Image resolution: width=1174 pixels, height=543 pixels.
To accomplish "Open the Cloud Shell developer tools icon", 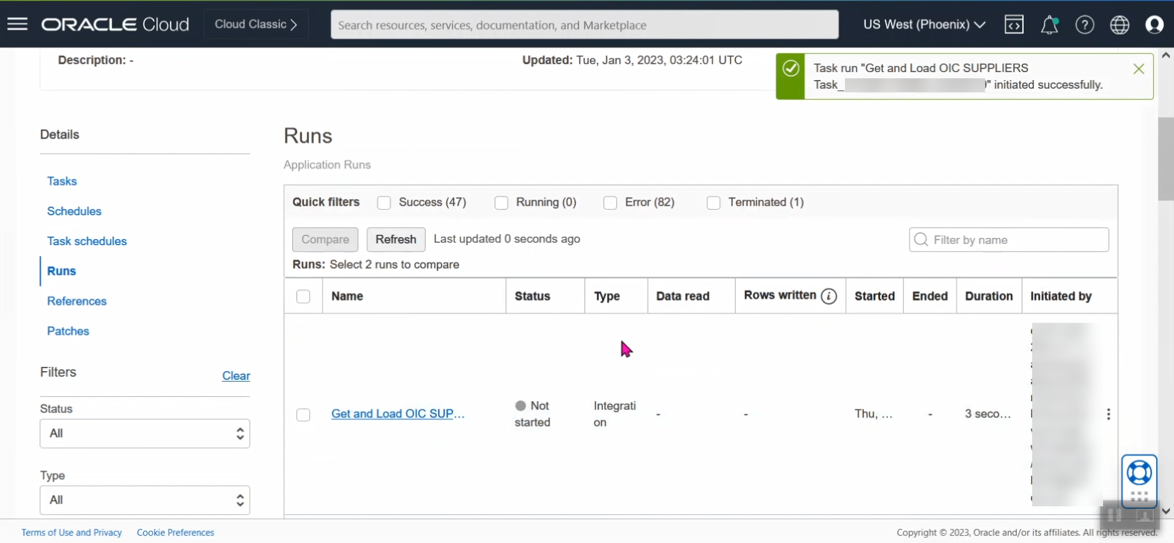I will (x=1014, y=24).
